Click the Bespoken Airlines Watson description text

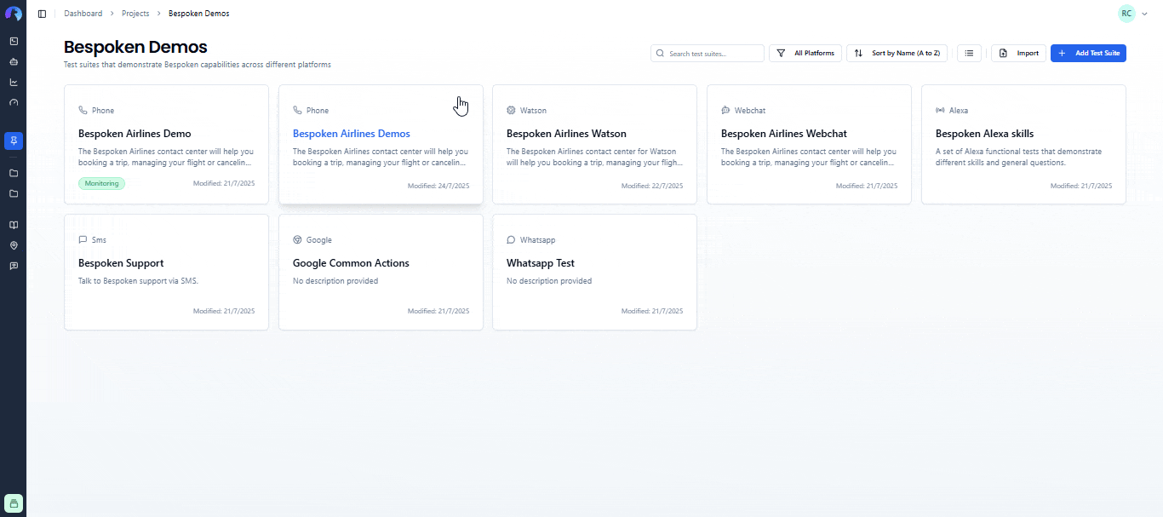(x=594, y=157)
